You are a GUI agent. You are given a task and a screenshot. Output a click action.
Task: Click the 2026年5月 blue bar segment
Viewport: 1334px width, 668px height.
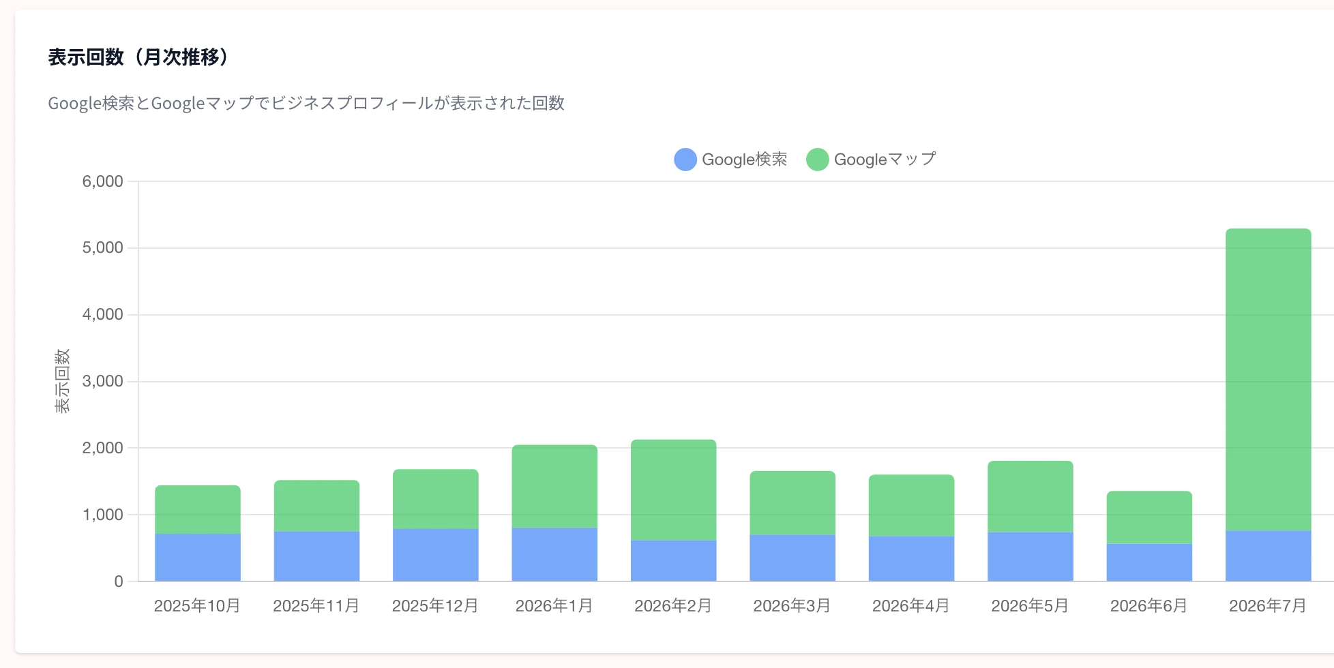[1031, 557]
